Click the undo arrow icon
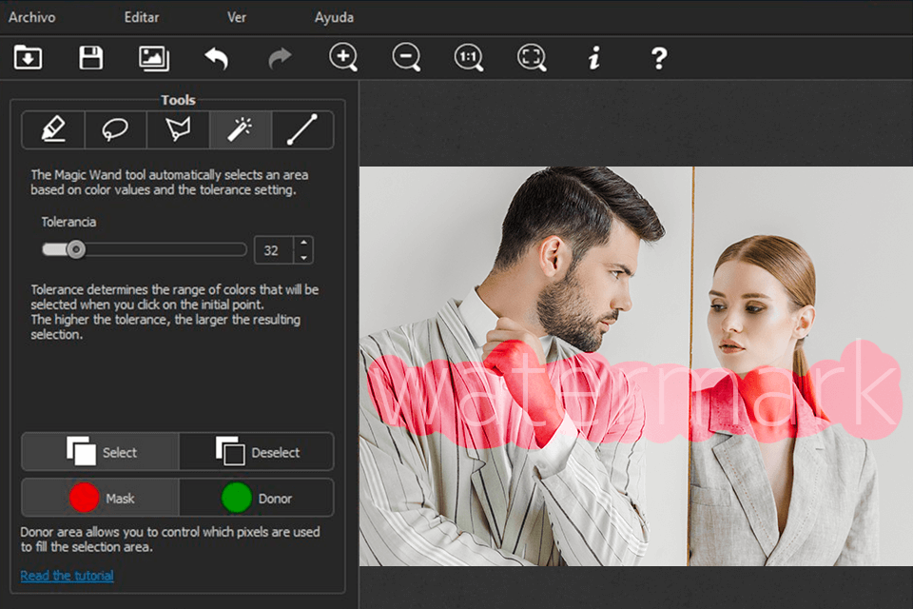This screenshot has width=913, height=609. (217, 58)
